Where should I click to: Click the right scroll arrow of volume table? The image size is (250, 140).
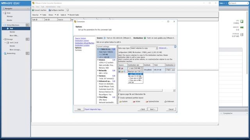(174, 91)
